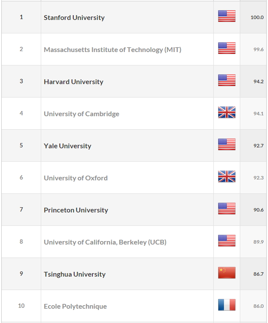The height and width of the screenshot is (323, 268).
Task: Click the UK flag beside University of Cambridge
Action: click(227, 112)
